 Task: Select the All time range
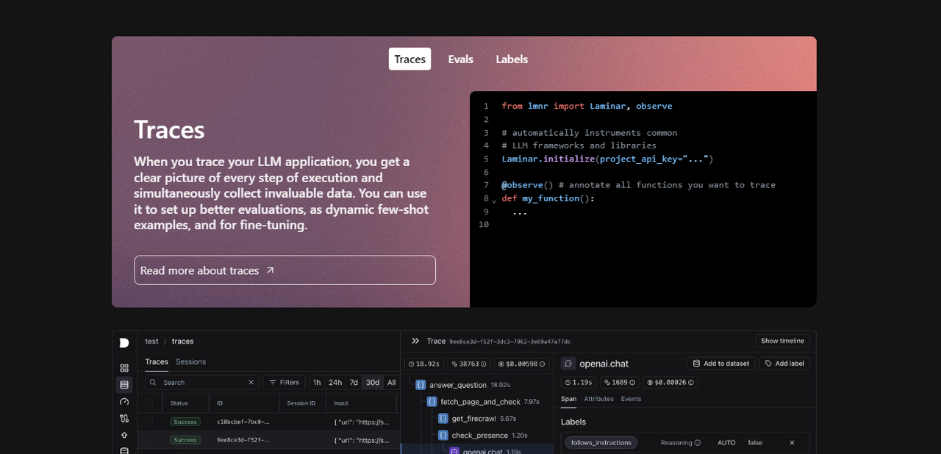[x=391, y=383]
